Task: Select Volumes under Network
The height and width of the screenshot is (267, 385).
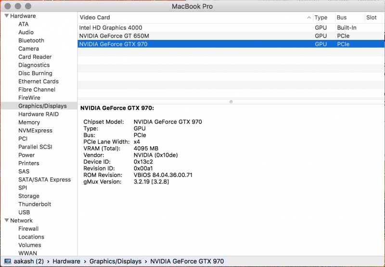Action: pyautogui.click(x=30, y=245)
